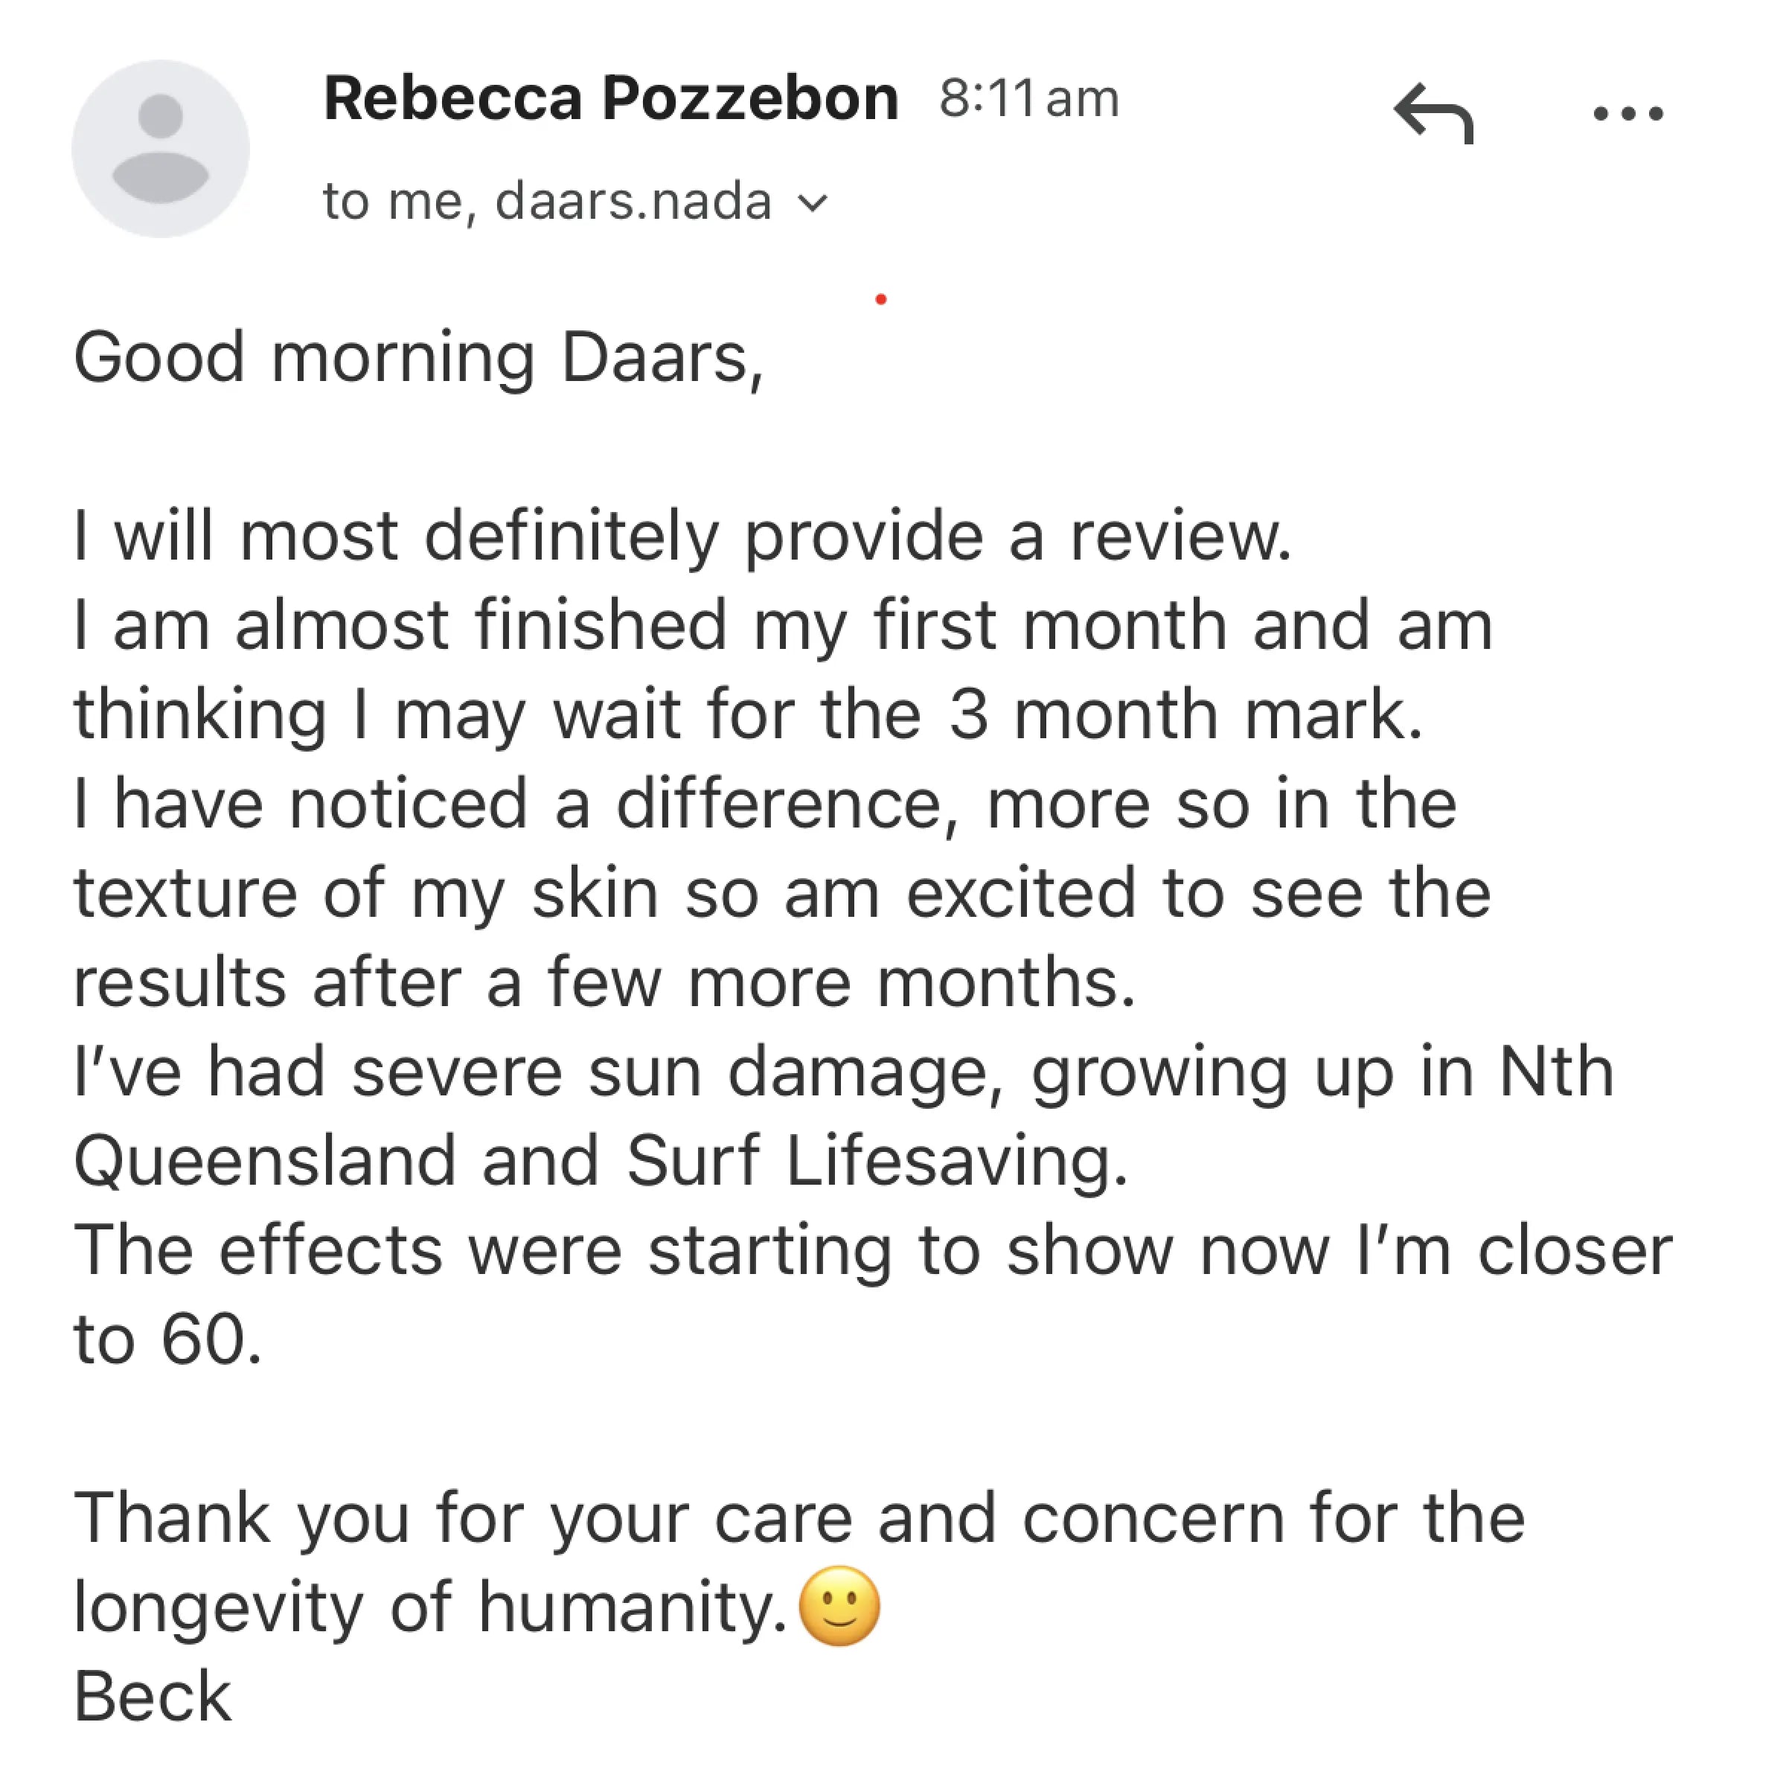1786x1786 pixels.
Task: Click the line starting "I have noticed a difference"
Action: point(764,804)
